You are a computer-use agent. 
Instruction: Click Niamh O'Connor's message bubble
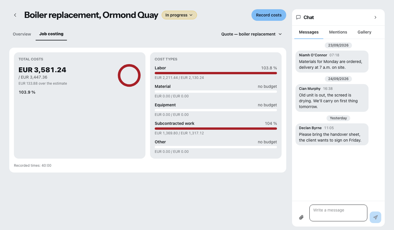tap(332, 62)
